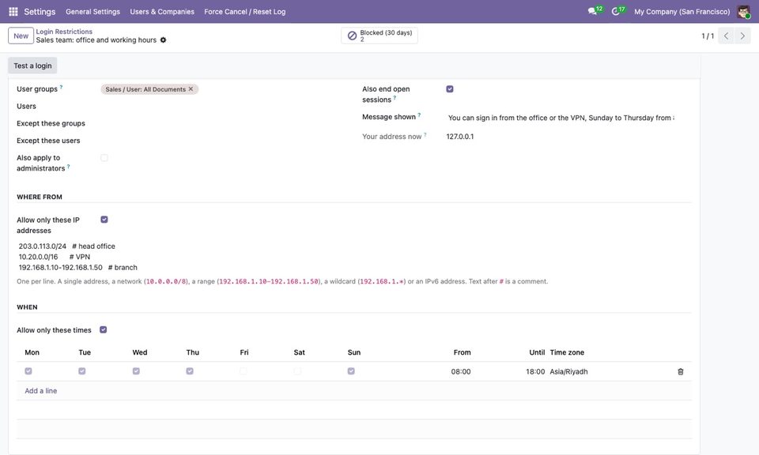Open the activities clock icon with 17 badge
The width and height of the screenshot is (759, 455).
tap(617, 10)
